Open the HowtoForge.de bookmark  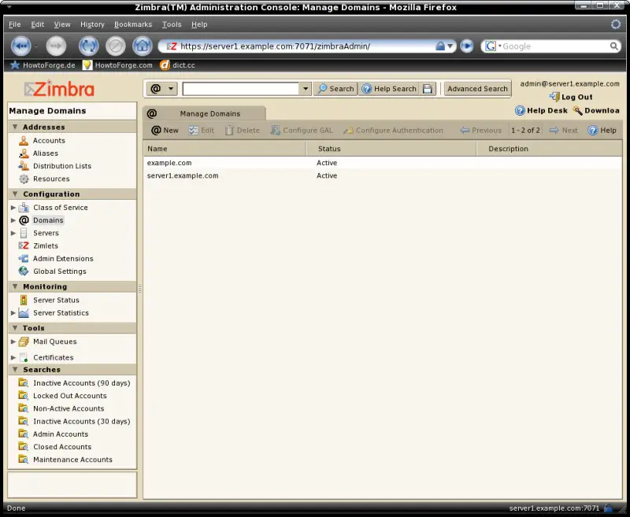[43, 65]
